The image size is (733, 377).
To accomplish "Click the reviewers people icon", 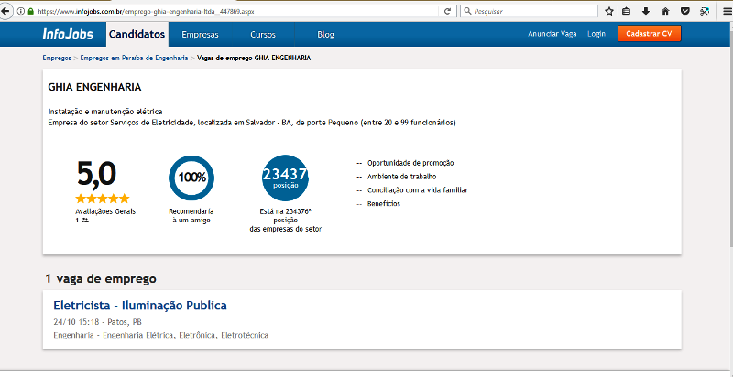I will pyautogui.click(x=84, y=220).
